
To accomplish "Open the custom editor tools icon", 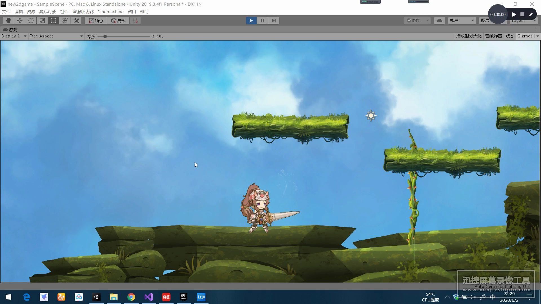I will 76,21.
